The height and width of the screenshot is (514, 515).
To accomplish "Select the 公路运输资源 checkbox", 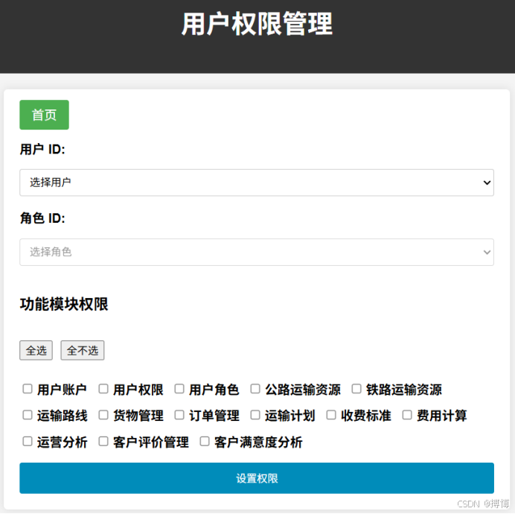I will (x=255, y=389).
